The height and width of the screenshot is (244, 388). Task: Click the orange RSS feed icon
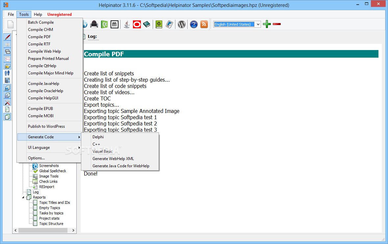point(204,24)
